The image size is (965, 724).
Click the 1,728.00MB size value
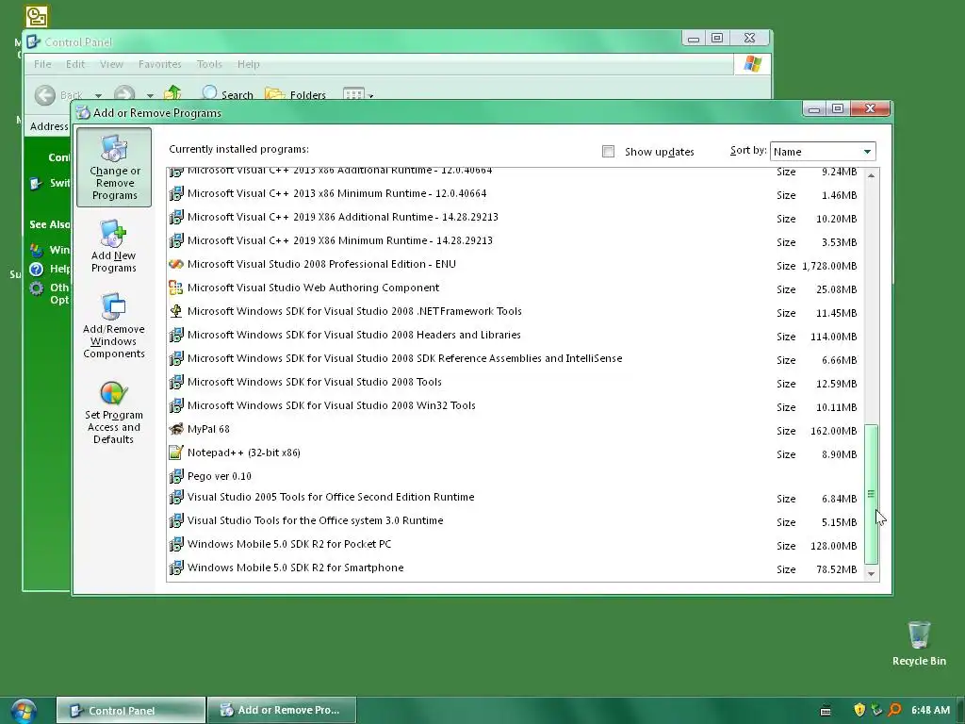click(829, 266)
